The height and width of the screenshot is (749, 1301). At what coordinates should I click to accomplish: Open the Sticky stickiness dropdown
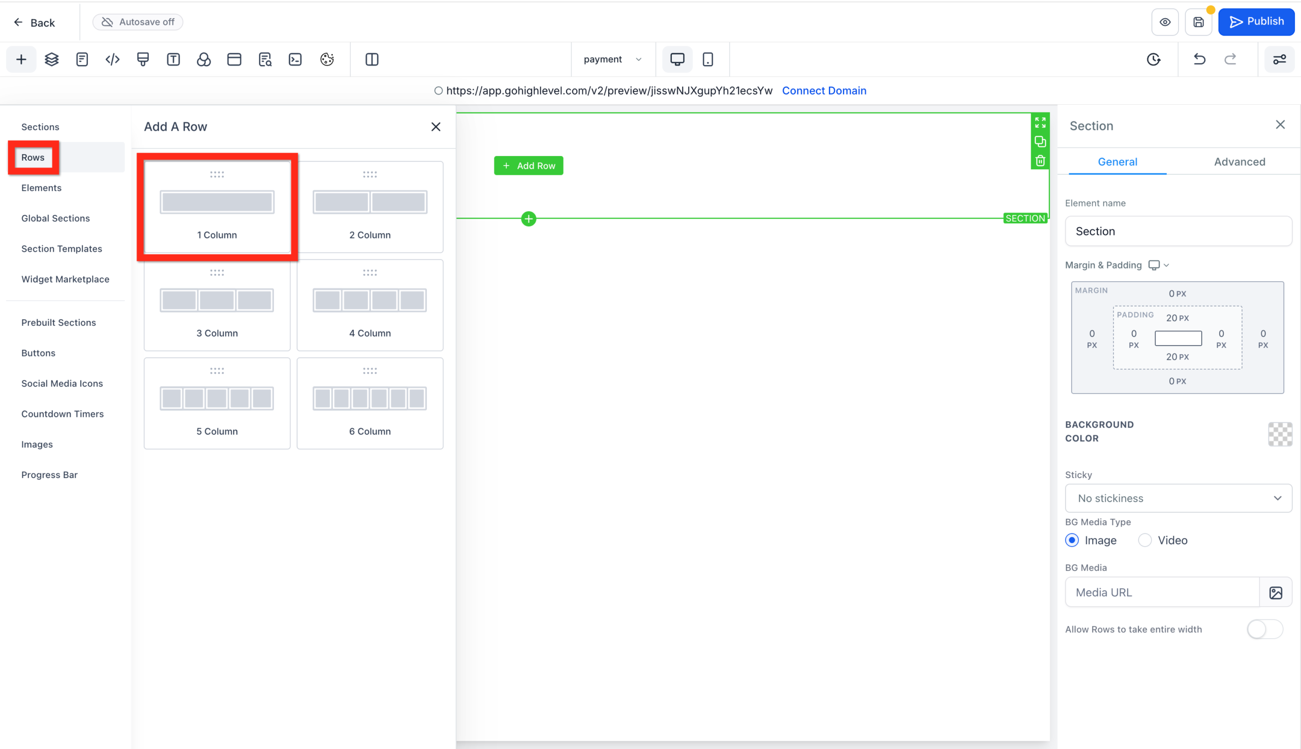(1178, 498)
